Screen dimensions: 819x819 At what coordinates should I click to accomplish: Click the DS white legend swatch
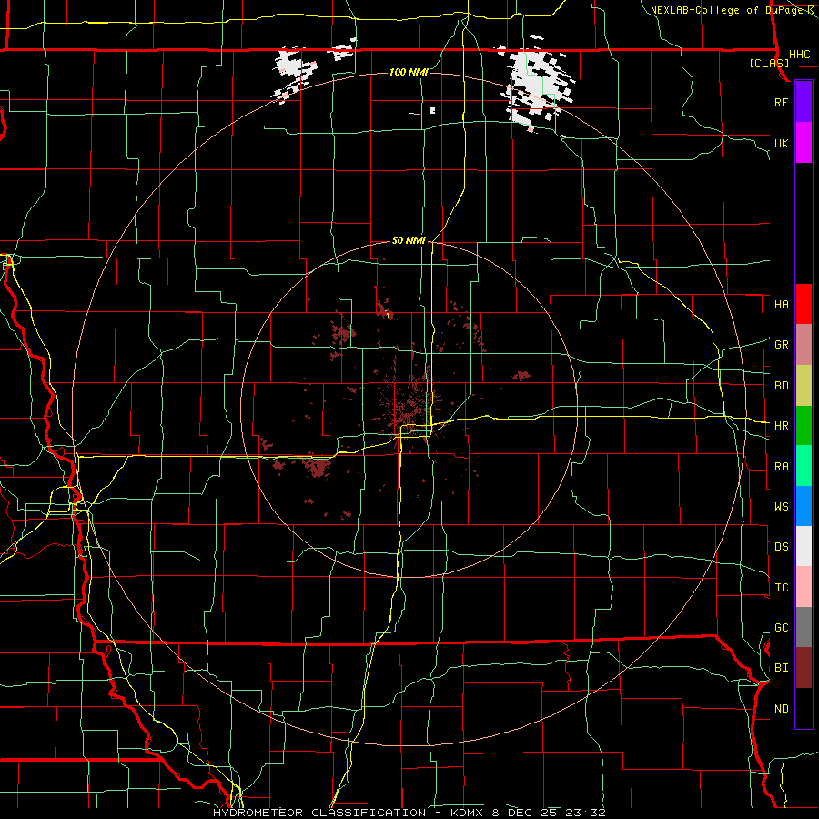tap(804, 546)
